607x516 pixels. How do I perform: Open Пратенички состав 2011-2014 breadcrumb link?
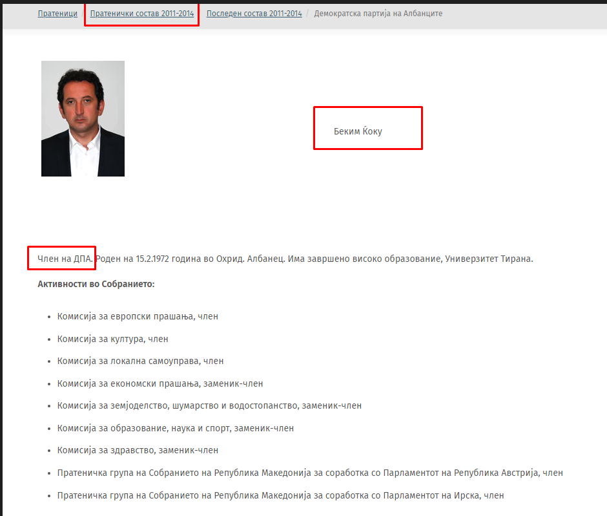(142, 14)
